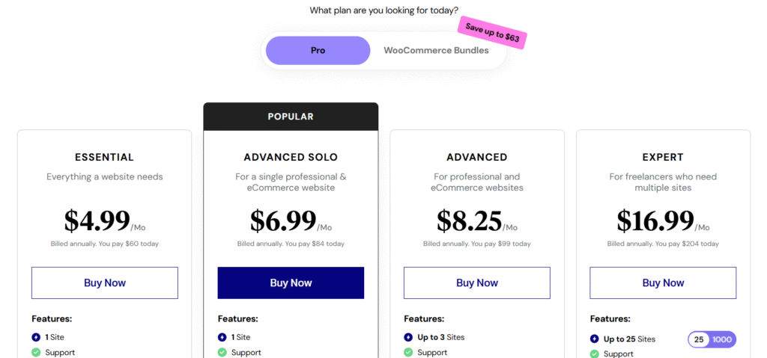Click the blue icon beside Up to 3 Sites

click(x=408, y=337)
